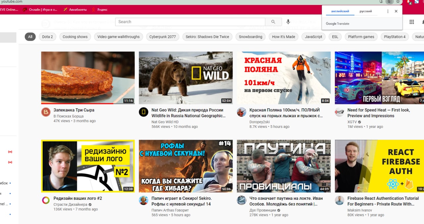424x224 pixels.
Task: Open the Паутина Провинциалы thumbnail
Action: 284,166
